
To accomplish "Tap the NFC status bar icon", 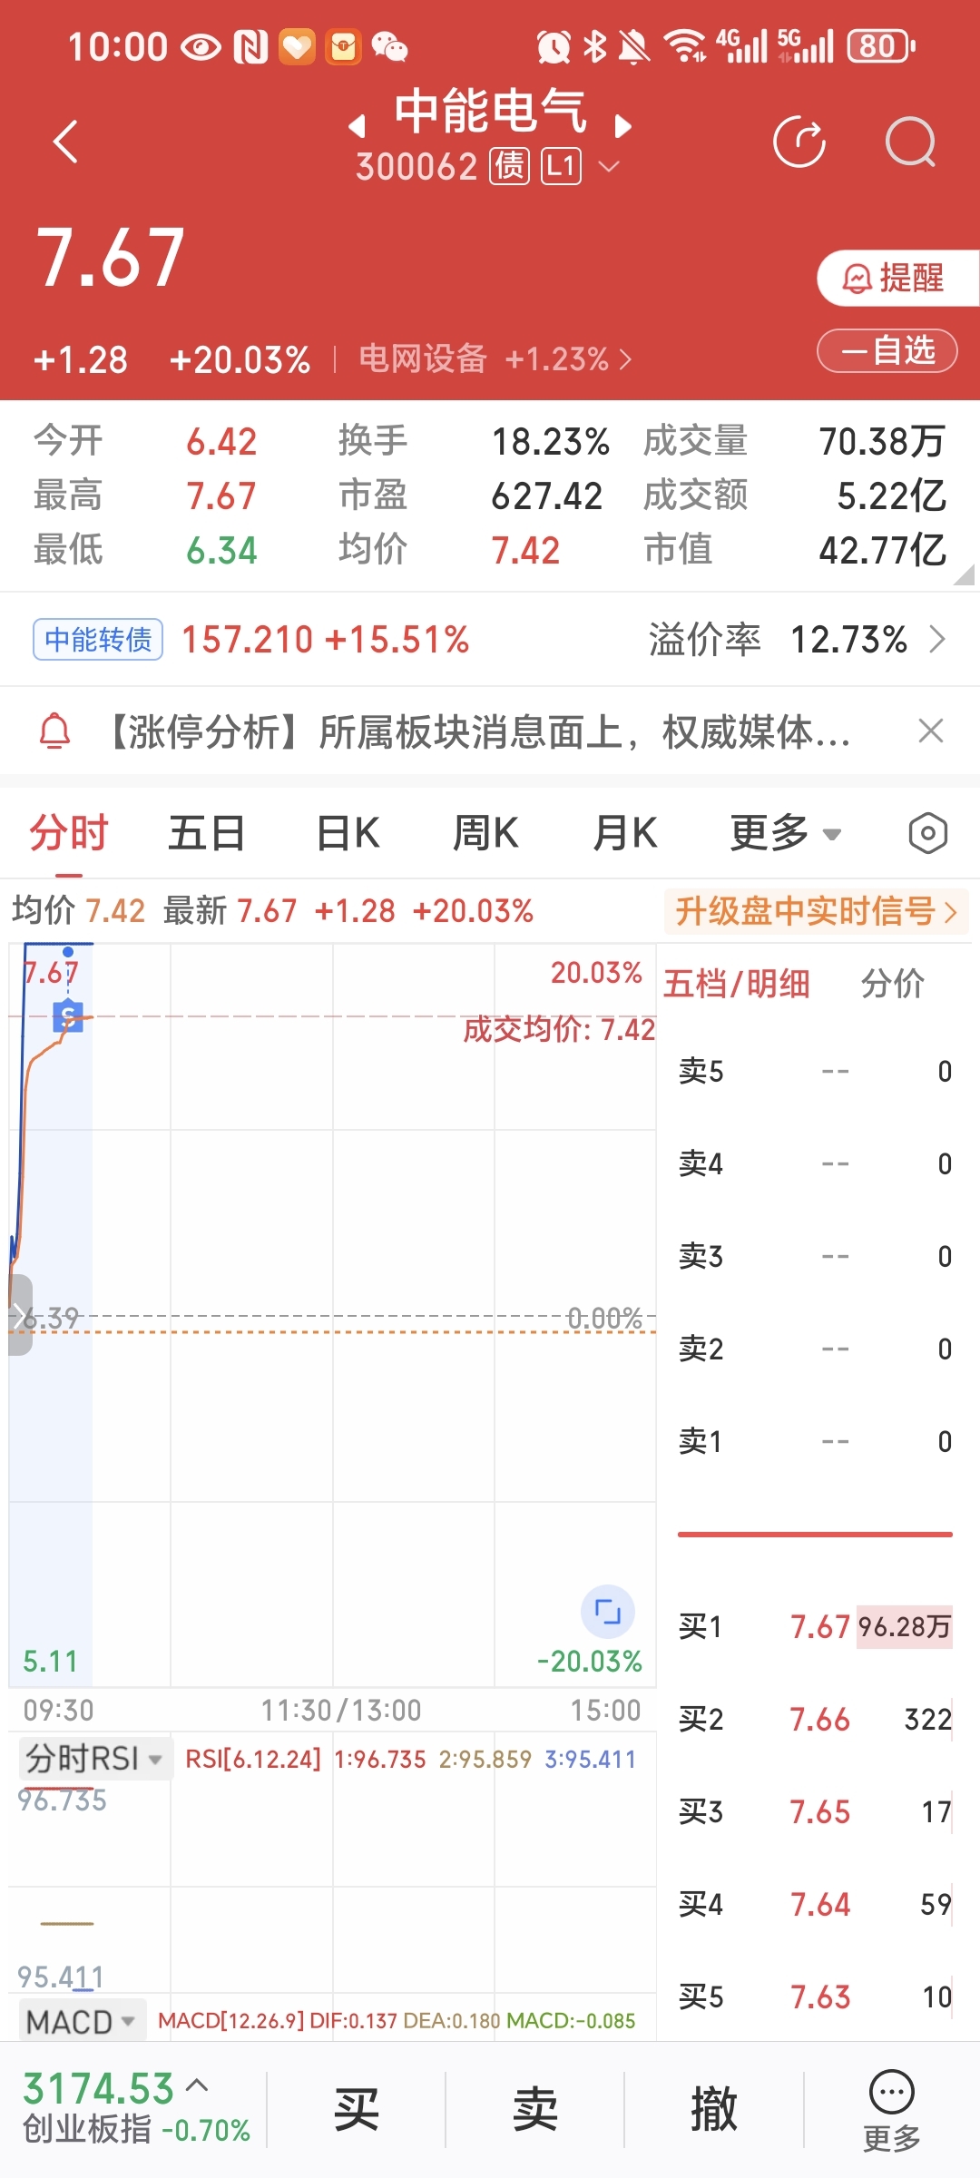I will 250,46.
